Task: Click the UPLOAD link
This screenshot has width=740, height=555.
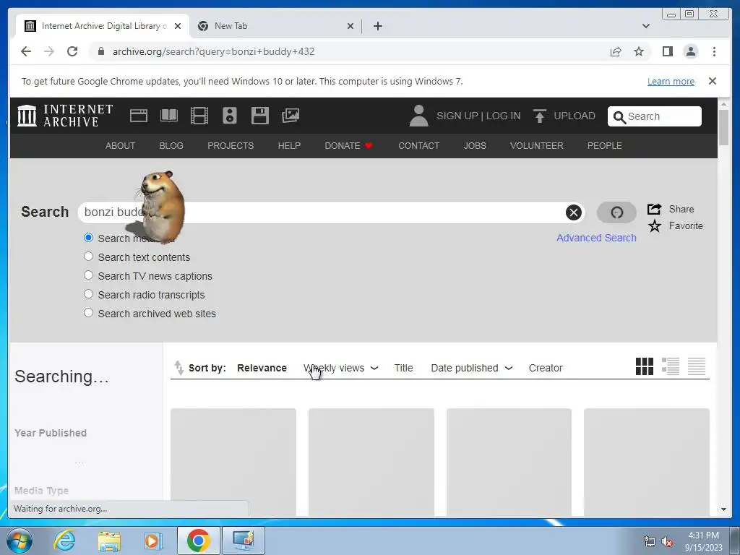Action: click(x=575, y=116)
